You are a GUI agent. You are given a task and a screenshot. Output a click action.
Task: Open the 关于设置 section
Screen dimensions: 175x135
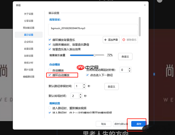29,14
